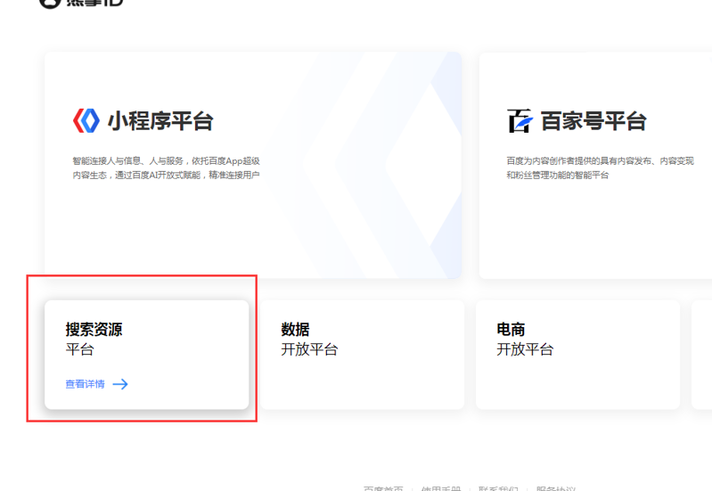Go to 百度首页 in the footer

[x=383, y=488]
